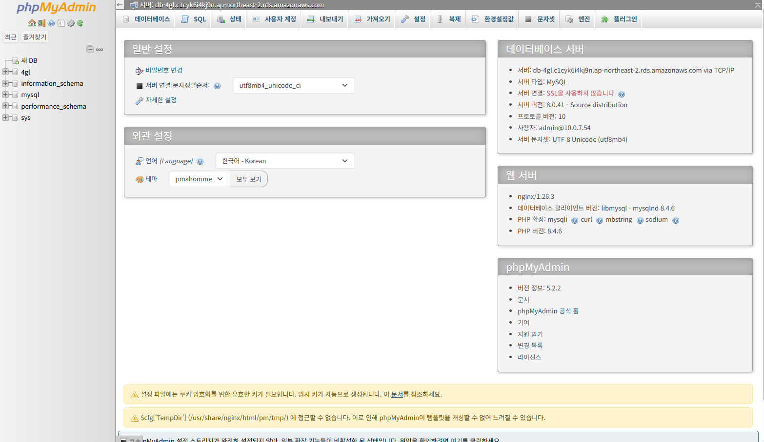Screen dimensions: 764x442
Task: Click help icon after curl extension
Action: pyautogui.click(x=600, y=220)
